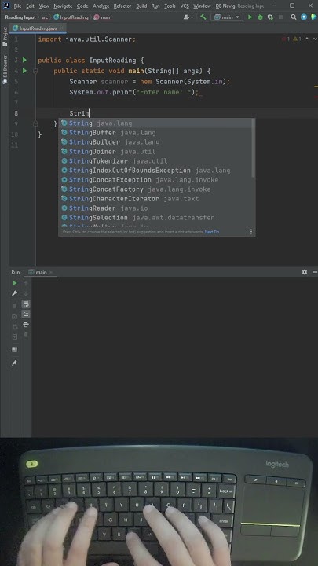The image size is (318, 566).
Task: Open the Project tool window on the left
Action: coord(5,36)
